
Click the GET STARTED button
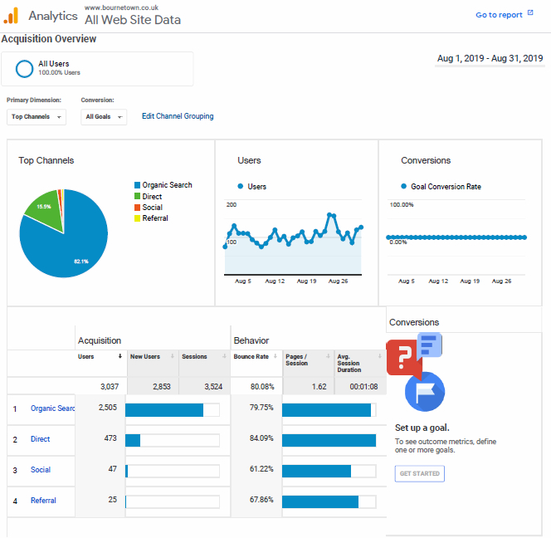pos(420,473)
